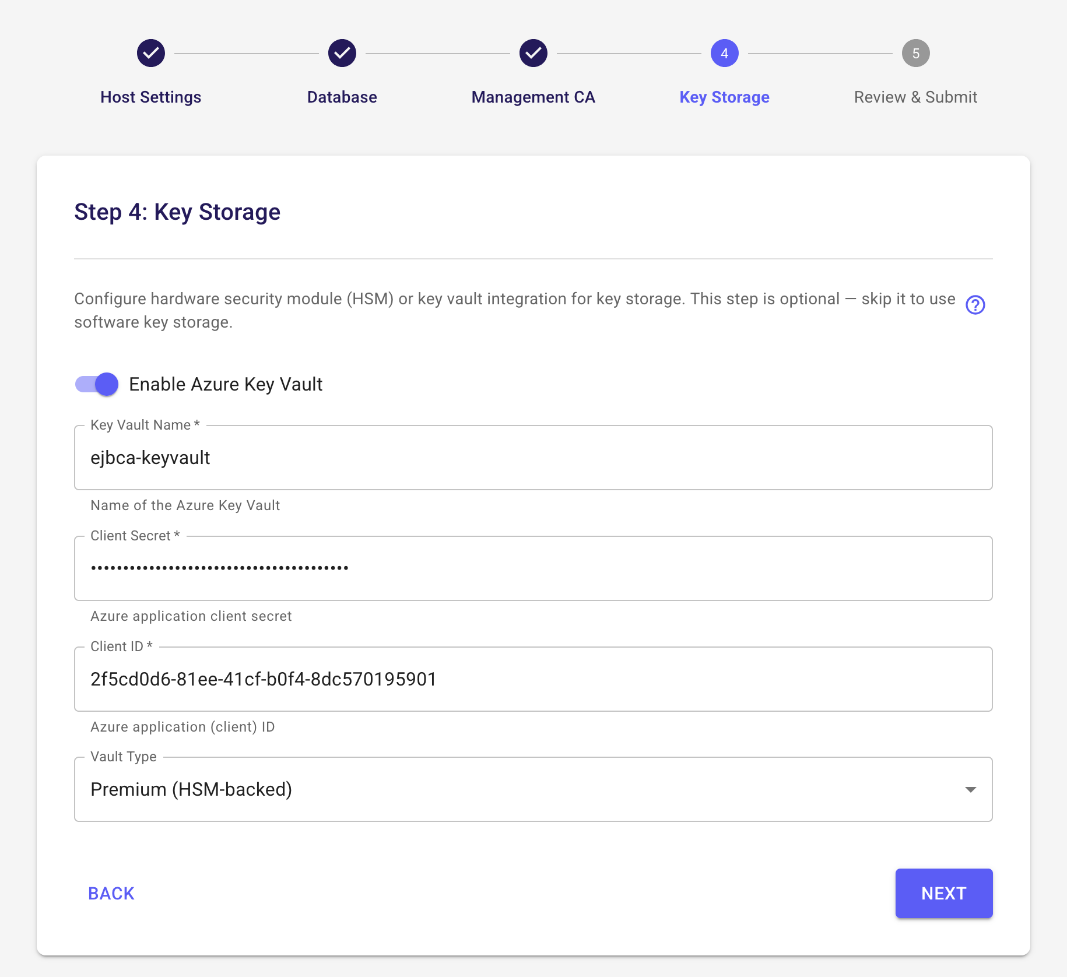Open the Premium (HSM-backed) vault type selector
Image resolution: width=1067 pixels, height=977 pixels.
[533, 789]
